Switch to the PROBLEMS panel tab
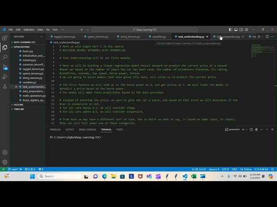Viewport: 277px width, 207px height. (55, 129)
